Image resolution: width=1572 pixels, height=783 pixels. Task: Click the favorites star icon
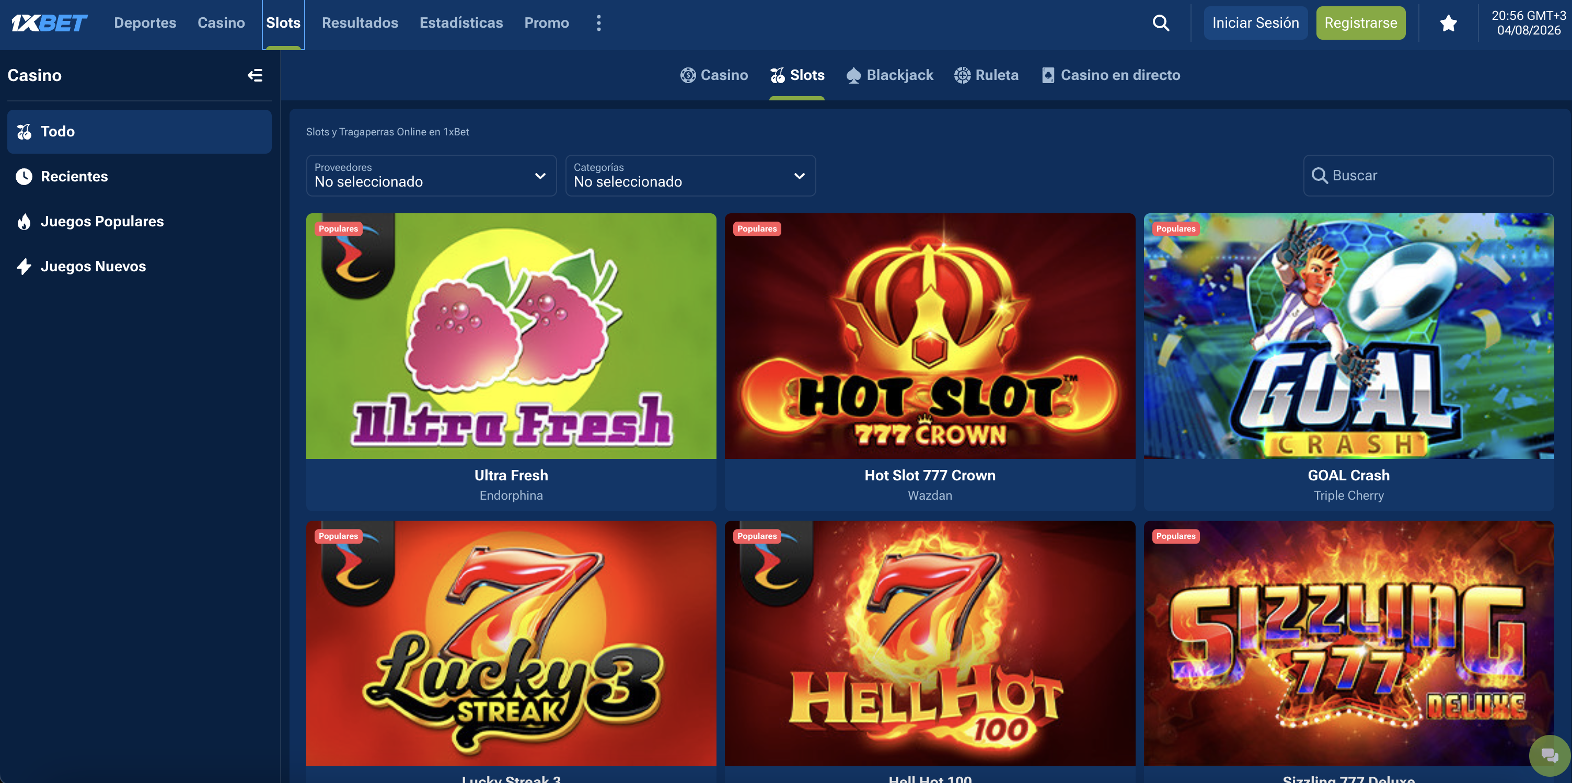(x=1448, y=23)
